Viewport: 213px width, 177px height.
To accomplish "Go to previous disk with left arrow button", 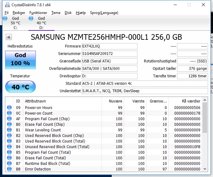I will [9, 37].
